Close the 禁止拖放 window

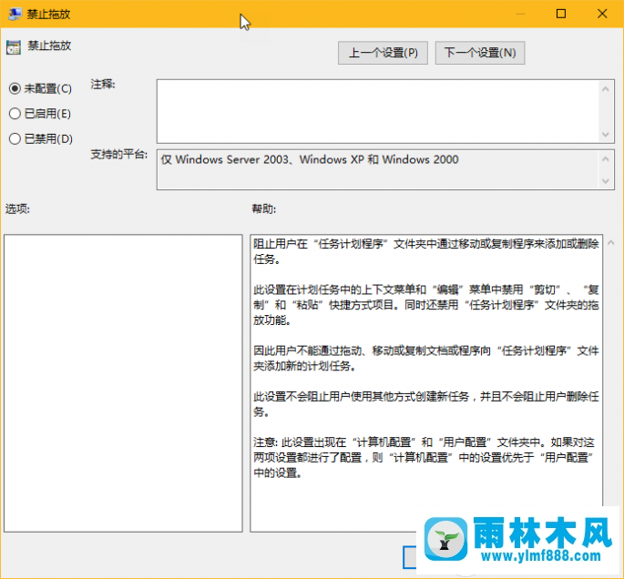point(602,14)
